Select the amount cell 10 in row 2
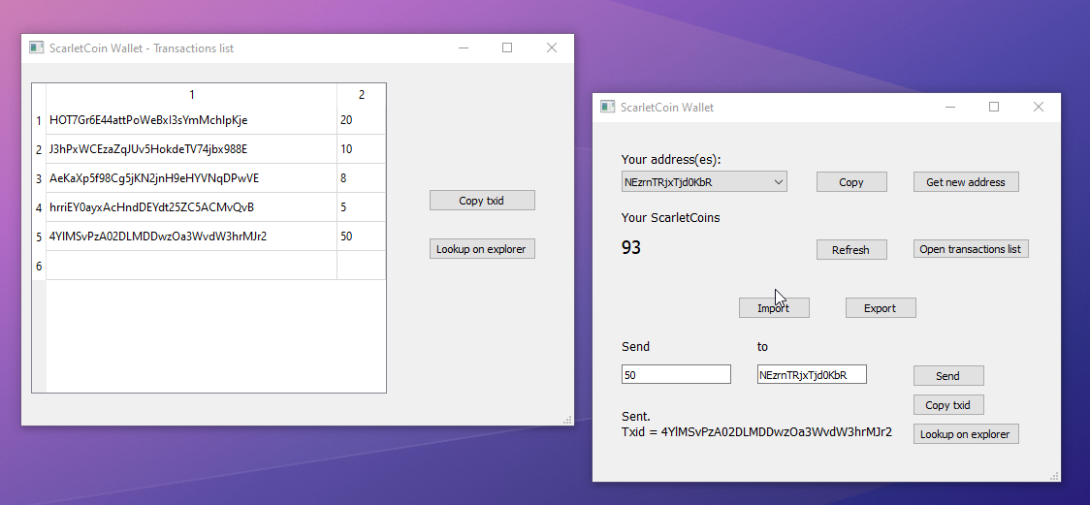This screenshot has width=1090, height=505. [361, 149]
